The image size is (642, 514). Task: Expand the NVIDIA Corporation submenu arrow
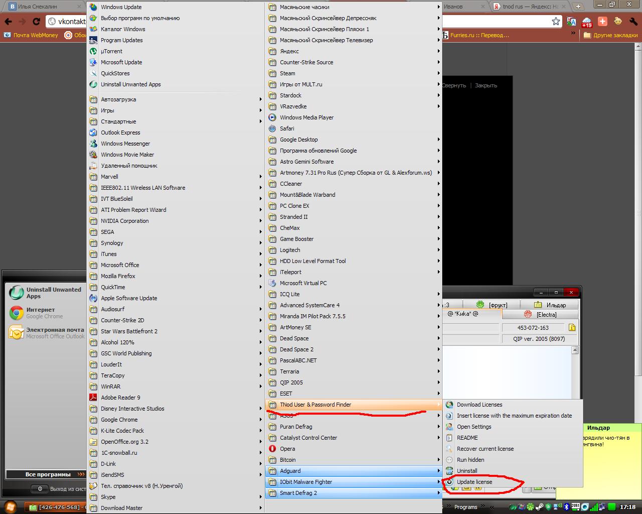(x=260, y=221)
